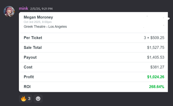Click the Per Ticket label
This screenshot has width=173, height=106.
pos(33,38)
